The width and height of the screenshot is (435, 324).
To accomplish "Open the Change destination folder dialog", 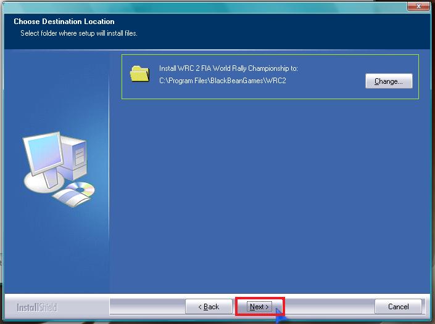I will (x=389, y=81).
